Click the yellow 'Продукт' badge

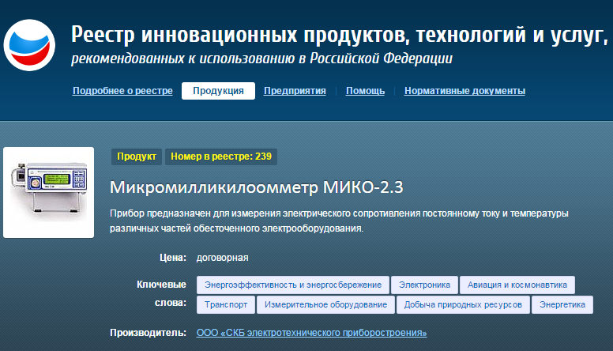coord(137,157)
